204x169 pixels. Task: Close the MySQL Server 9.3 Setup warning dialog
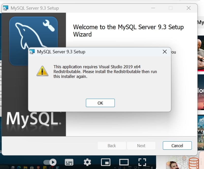point(165,52)
